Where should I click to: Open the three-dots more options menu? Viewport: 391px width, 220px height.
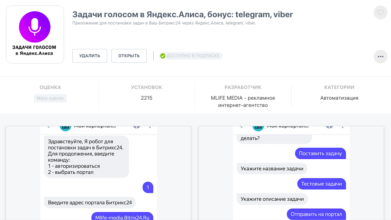tap(380, 57)
